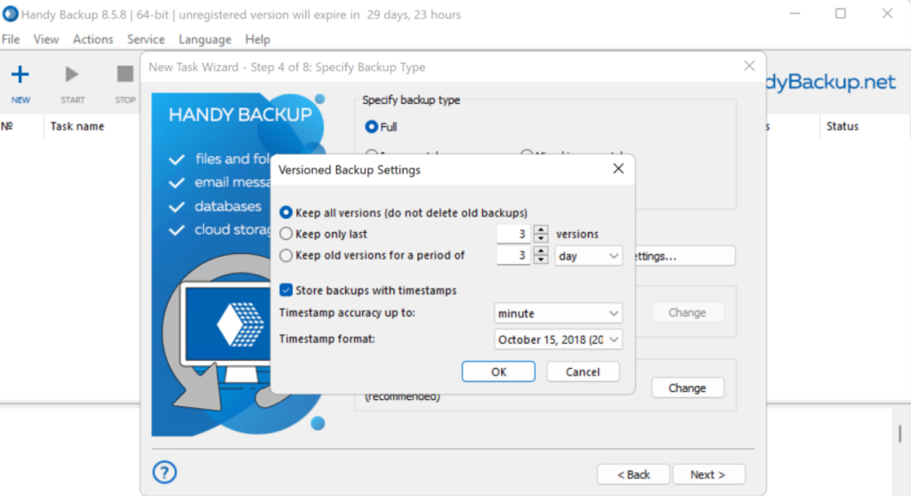Proceed with the Next button
This screenshot has width=911, height=496.
[x=708, y=475]
